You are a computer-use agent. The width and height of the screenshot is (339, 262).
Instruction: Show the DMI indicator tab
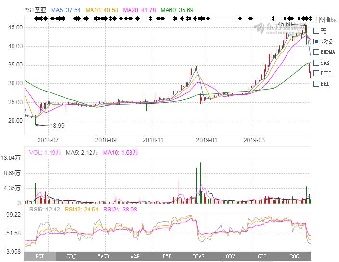click(x=167, y=256)
